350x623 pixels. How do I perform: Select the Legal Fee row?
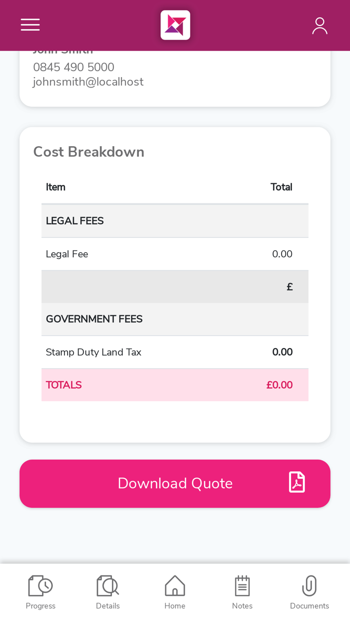click(x=174, y=254)
